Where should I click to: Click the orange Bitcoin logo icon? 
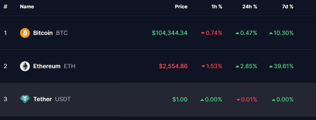click(x=25, y=33)
